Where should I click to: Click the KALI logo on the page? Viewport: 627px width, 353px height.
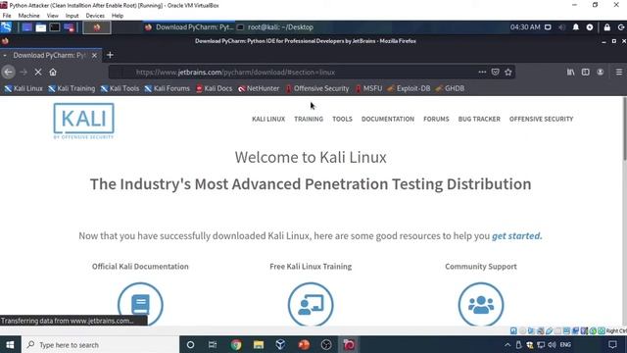coord(84,121)
